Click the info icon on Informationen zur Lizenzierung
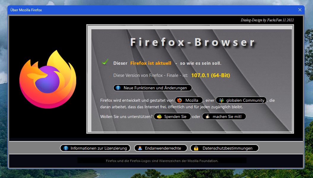This screenshot has height=178, width=313. pyautogui.click(x=66, y=148)
